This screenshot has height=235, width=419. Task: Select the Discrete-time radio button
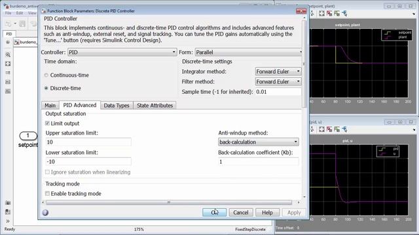tap(46, 88)
